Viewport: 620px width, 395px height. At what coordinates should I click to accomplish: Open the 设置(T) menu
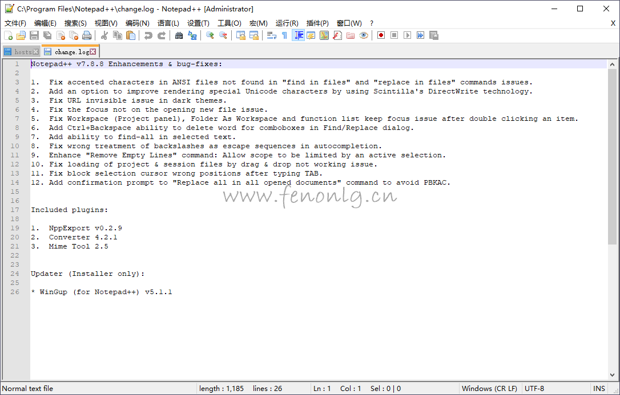click(198, 23)
